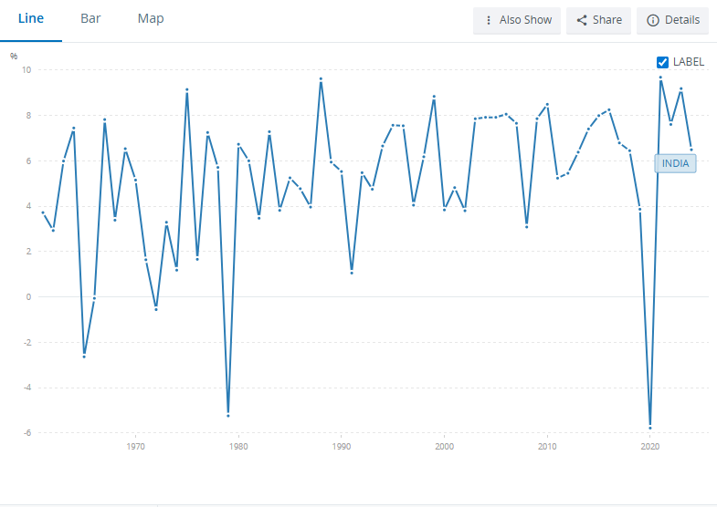Viewport: 717px width, 507px height.
Task: Open the Map tab
Action: click(151, 19)
